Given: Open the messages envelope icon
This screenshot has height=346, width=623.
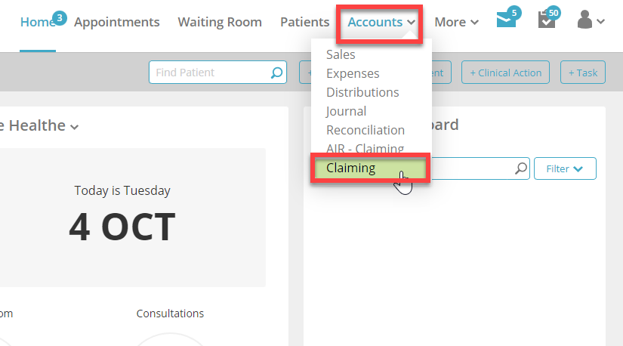Looking at the screenshot, I should pyautogui.click(x=506, y=20).
